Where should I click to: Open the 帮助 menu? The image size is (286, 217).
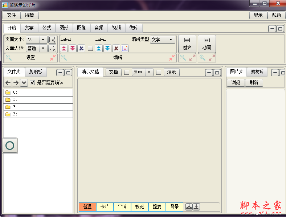point(276,15)
